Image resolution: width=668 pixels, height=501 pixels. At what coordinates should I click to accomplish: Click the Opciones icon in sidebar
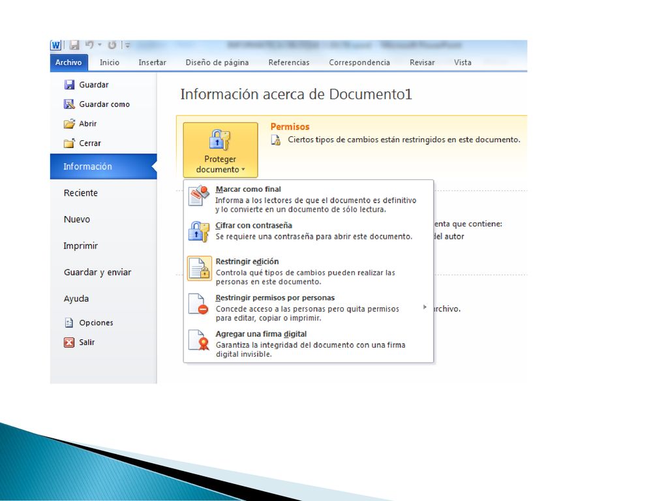coord(69,322)
